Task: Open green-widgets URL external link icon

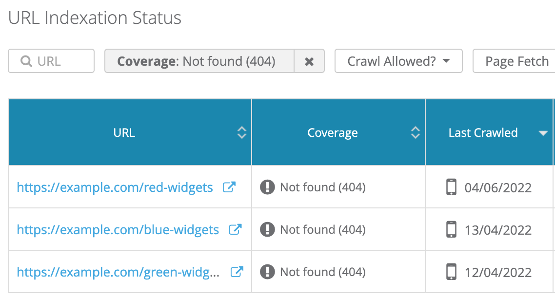Action: pyautogui.click(x=237, y=272)
